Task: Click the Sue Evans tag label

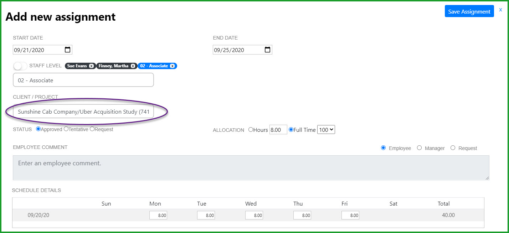Action: [x=77, y=66]
